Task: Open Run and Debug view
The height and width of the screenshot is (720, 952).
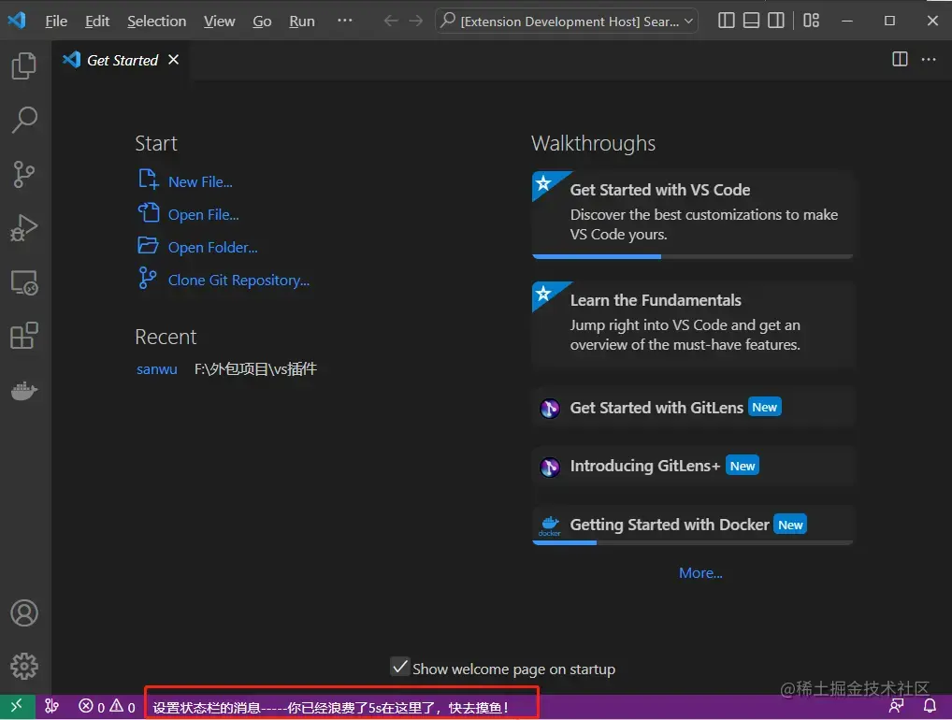Action: pos(24,228)
